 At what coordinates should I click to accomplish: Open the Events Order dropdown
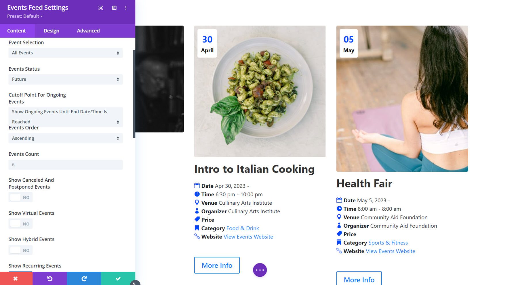tap(65, 138)
